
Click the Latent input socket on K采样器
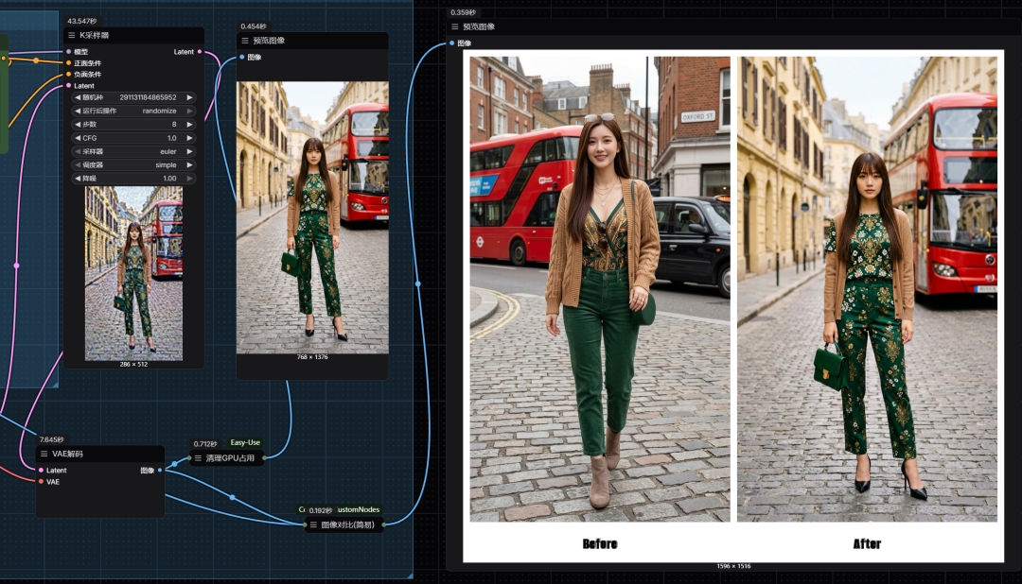68,85
